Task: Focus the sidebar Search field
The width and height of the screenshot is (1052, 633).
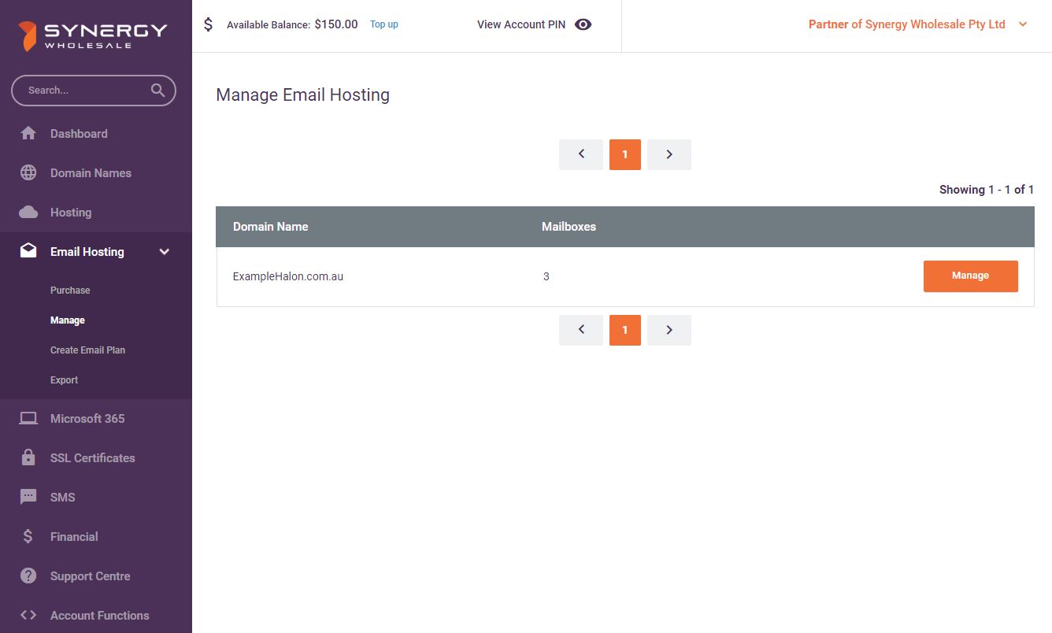Action: click(83, 91)
